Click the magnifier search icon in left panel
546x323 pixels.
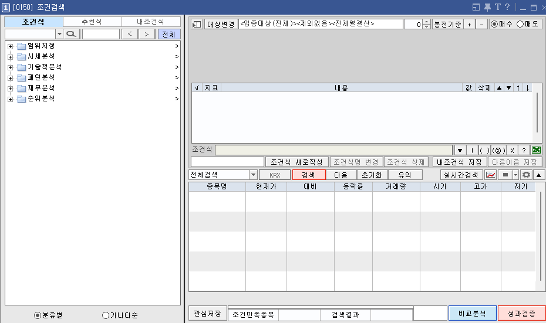tap(72, 34)
